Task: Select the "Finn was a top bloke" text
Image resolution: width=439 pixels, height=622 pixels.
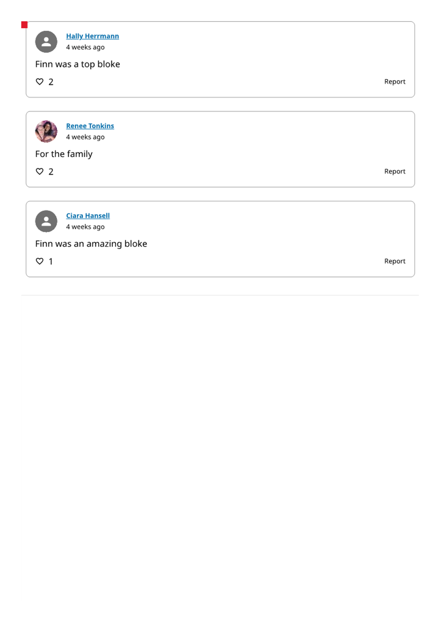Action: (x=78, y=64)
